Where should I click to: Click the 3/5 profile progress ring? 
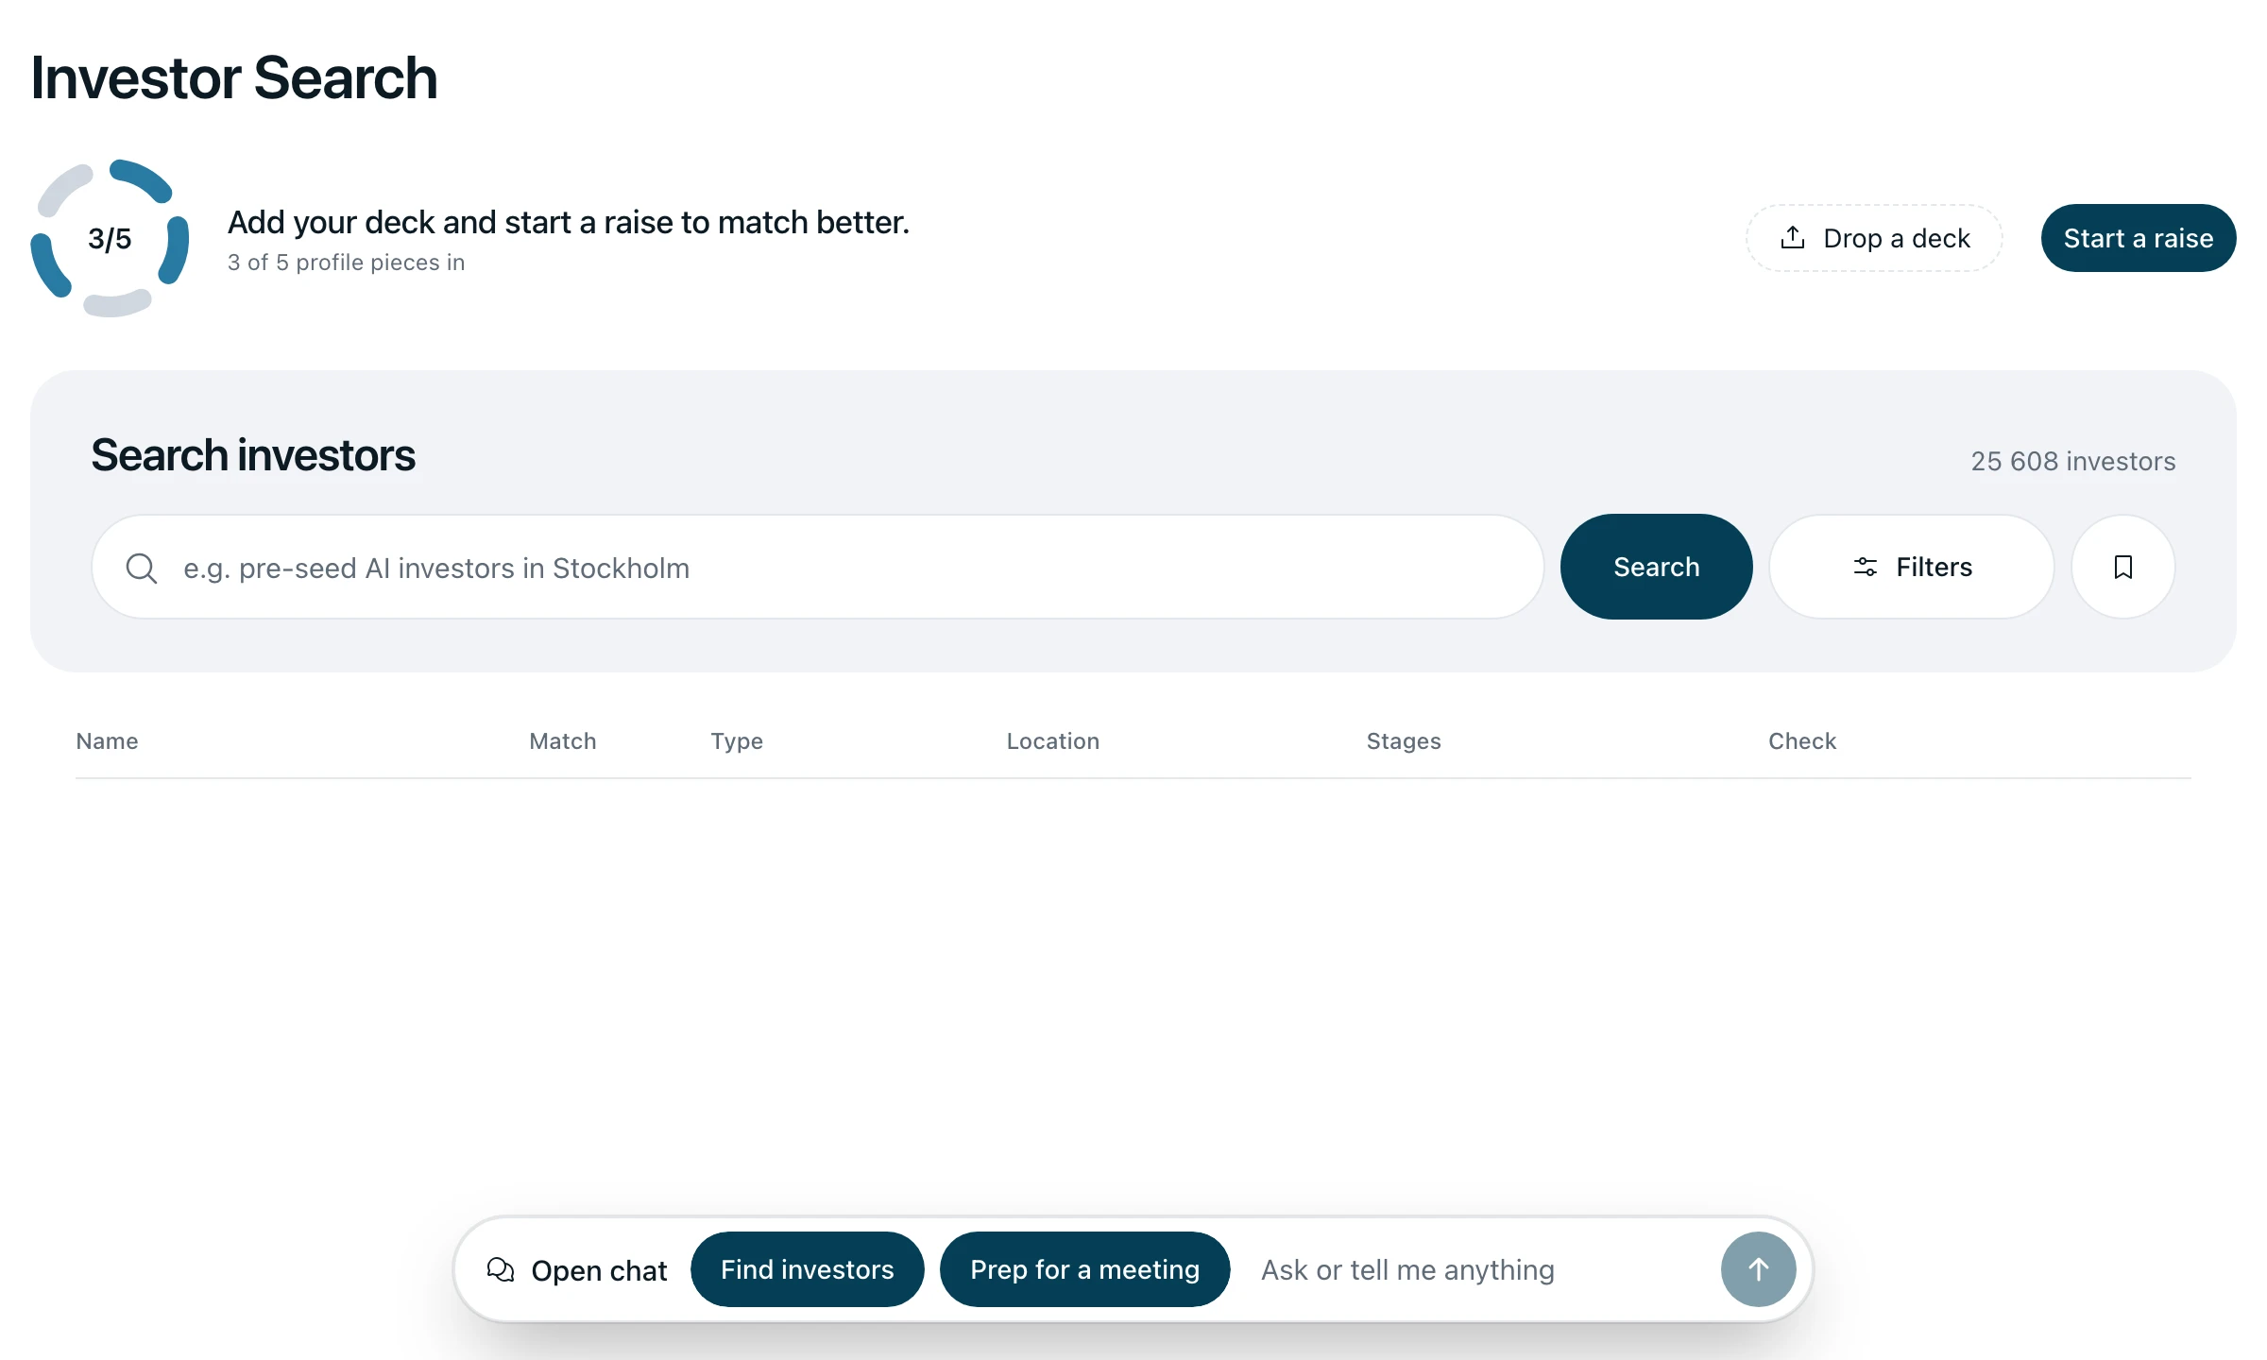(110, 238)
